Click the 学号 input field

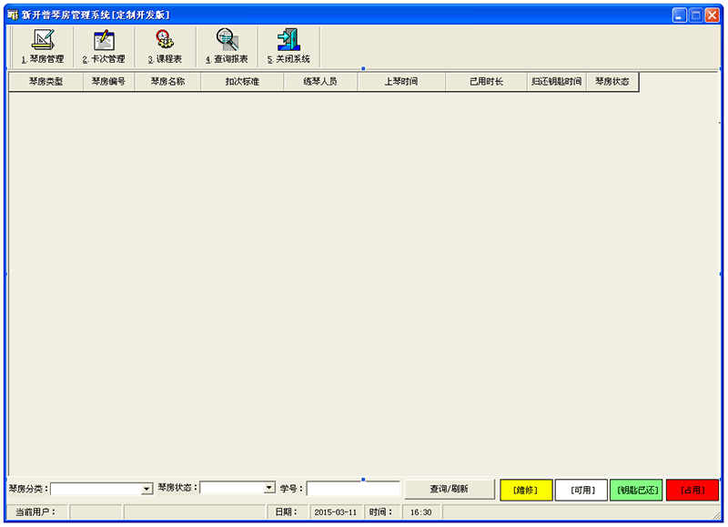(352, 489)
